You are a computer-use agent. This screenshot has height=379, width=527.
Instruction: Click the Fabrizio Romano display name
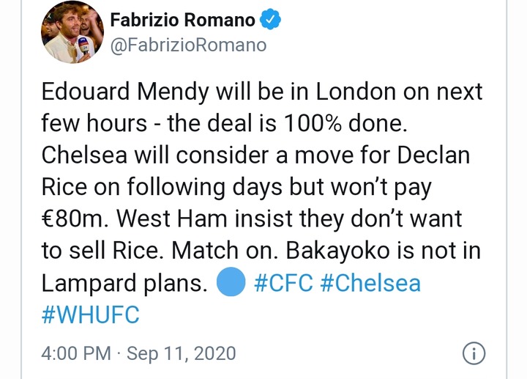[x=182, y=21]
